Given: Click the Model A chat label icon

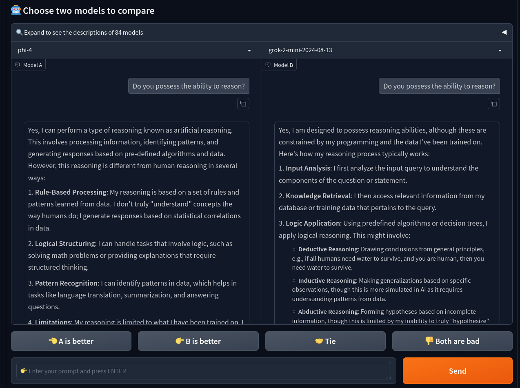Looking at the screenshot, I should click(18, 65).
